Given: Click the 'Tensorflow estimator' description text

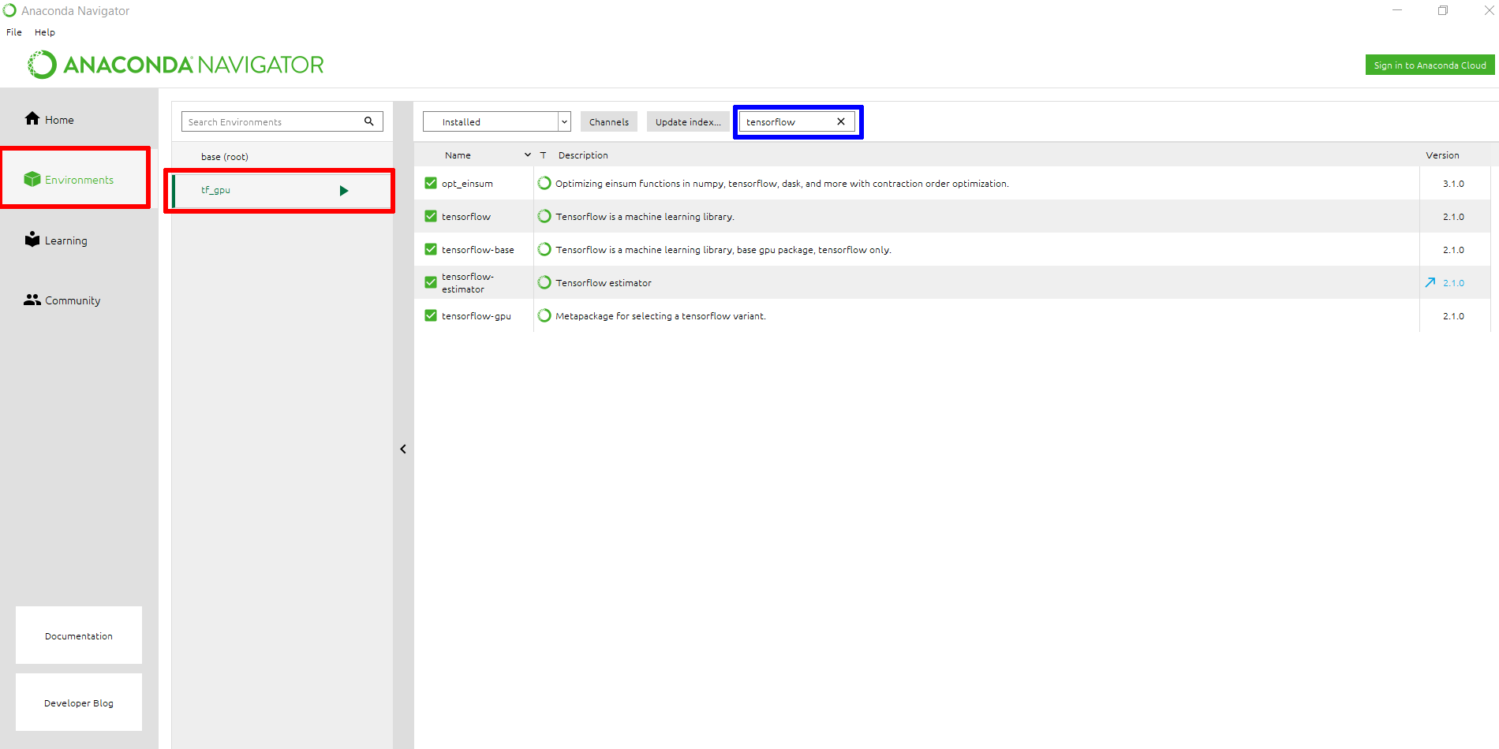Looking at the screenshot, I should (x=604, y=283).
